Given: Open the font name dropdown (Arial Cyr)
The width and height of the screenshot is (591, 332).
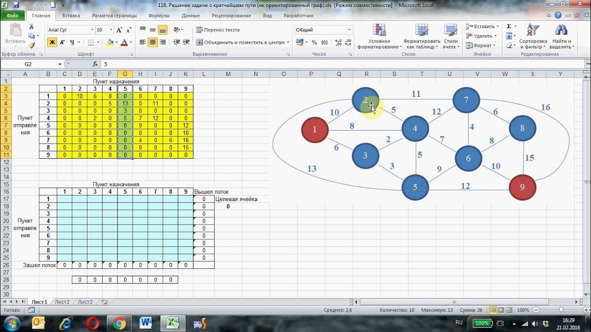Looking at the screenshot, I should click(x=92, y=30).
